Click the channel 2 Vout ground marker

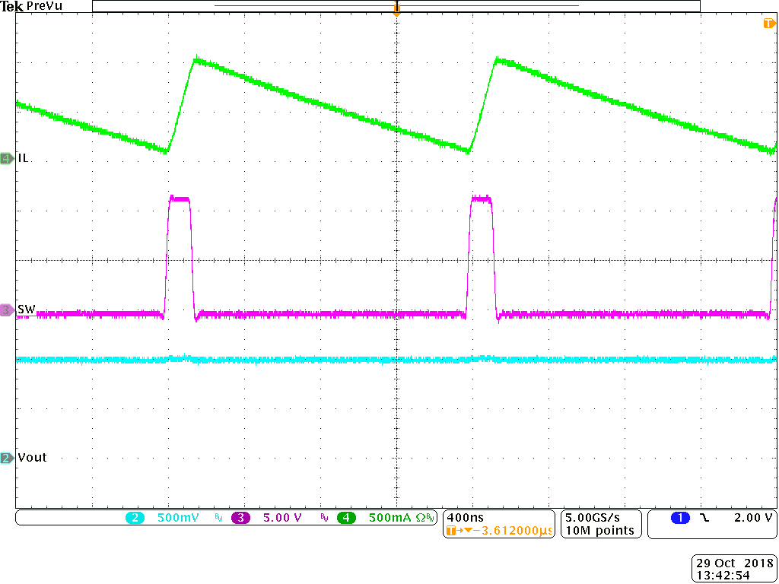(x=7, y=458)
